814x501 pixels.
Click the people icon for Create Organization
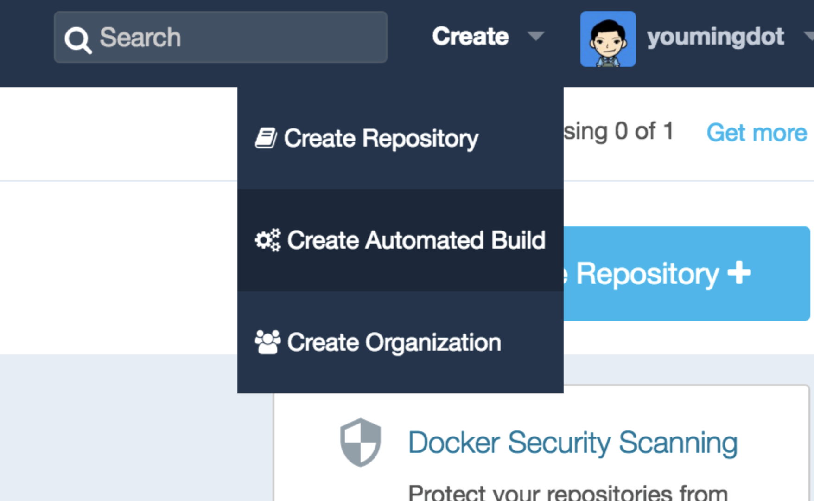coord(267,342)
